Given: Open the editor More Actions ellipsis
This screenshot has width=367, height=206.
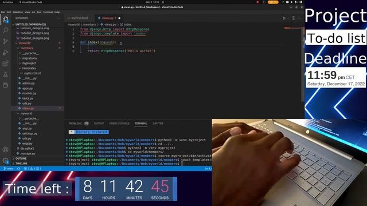Looking at the screenshot, I should (x=299, y=18).
